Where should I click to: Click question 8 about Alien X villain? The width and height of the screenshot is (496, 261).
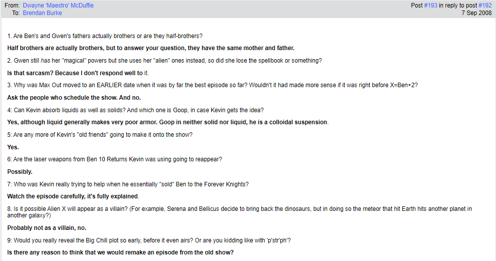click(x=239, y=212)
